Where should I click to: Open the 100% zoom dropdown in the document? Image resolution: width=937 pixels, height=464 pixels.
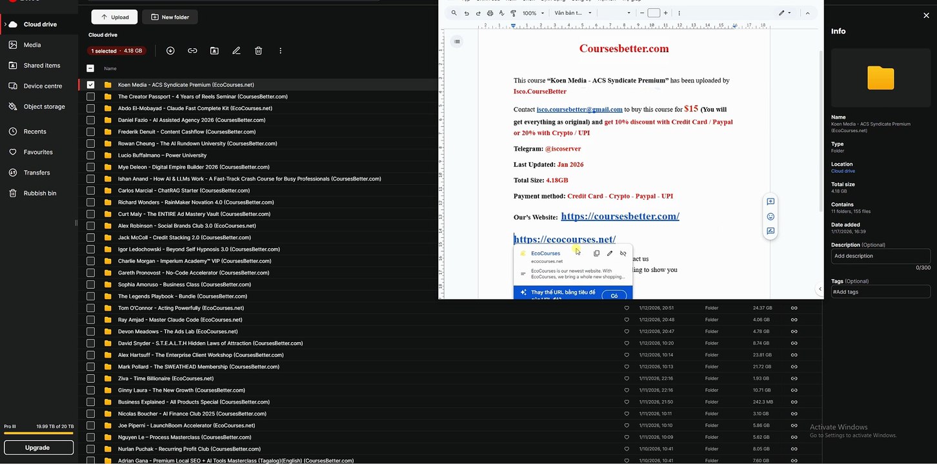click(533, 13)
